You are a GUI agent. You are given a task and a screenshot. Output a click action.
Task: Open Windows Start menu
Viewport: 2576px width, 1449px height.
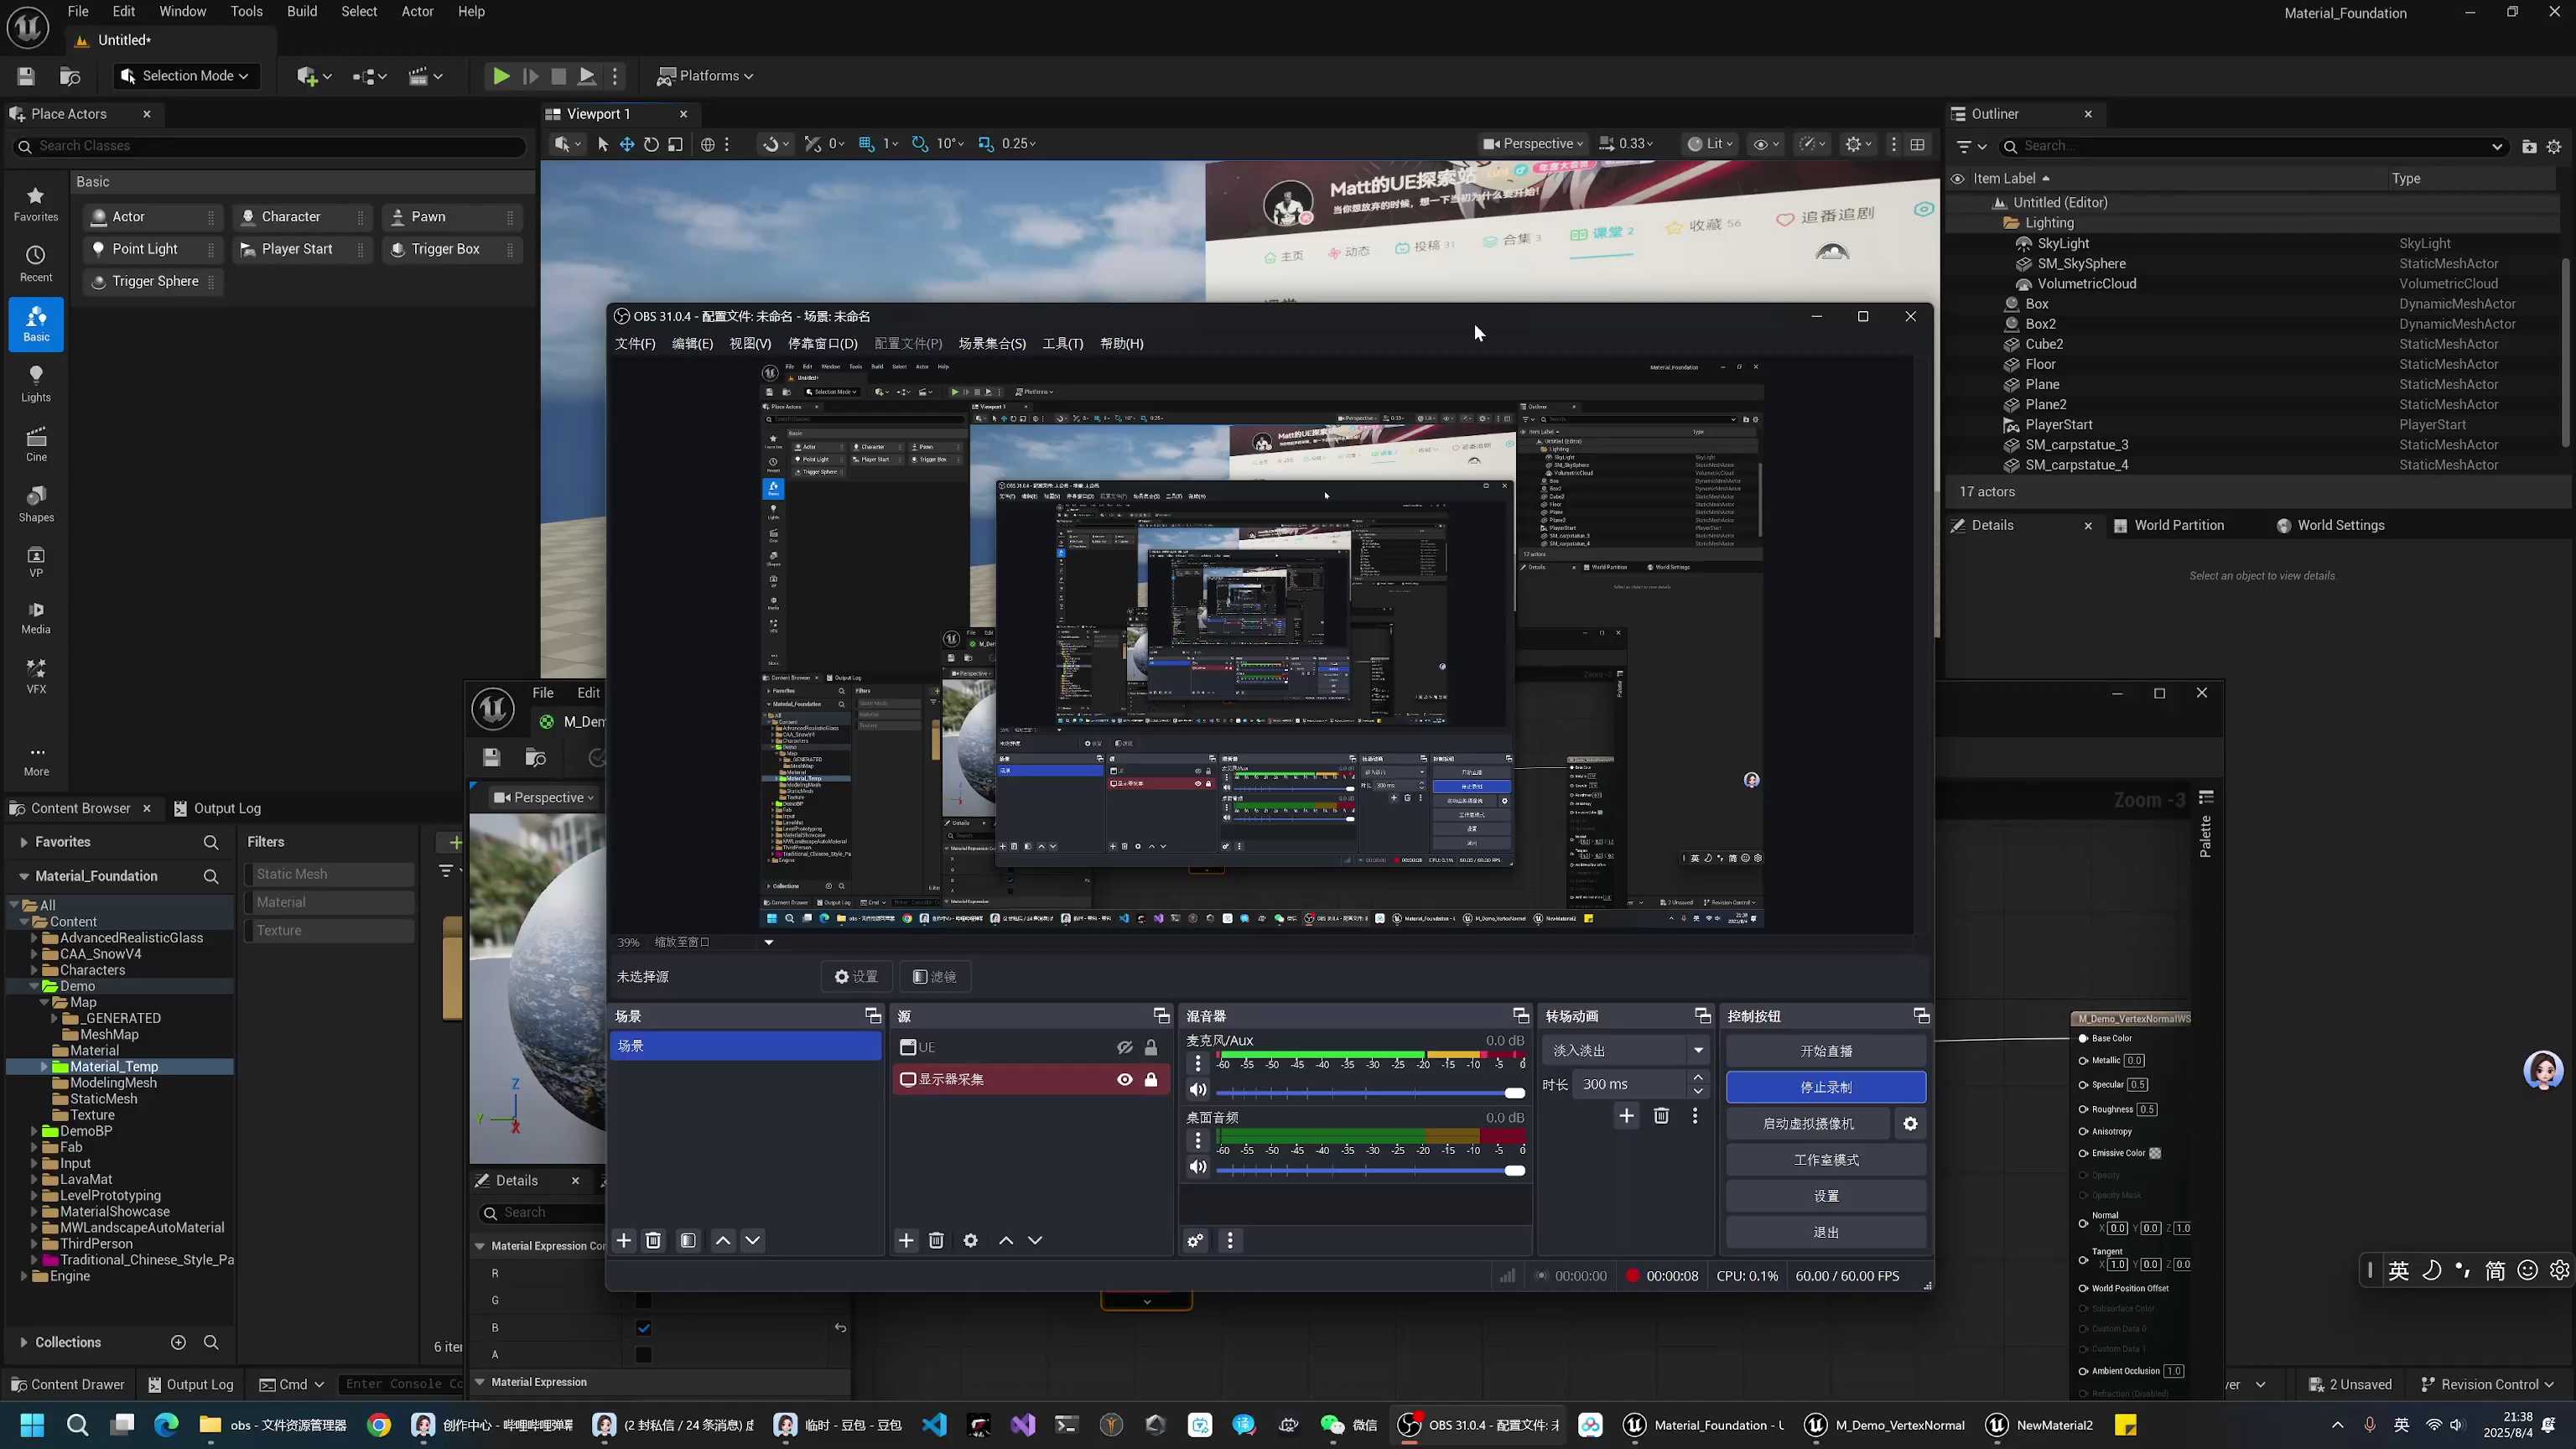[x=32, y=1425]
